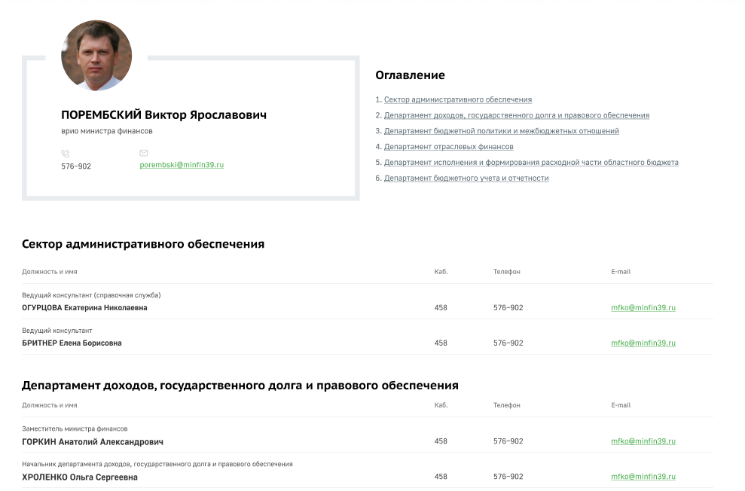This screenshot has height=491, width=745.
Task: Click the envelope icon above minister's email
Action: tap(144, 153)
